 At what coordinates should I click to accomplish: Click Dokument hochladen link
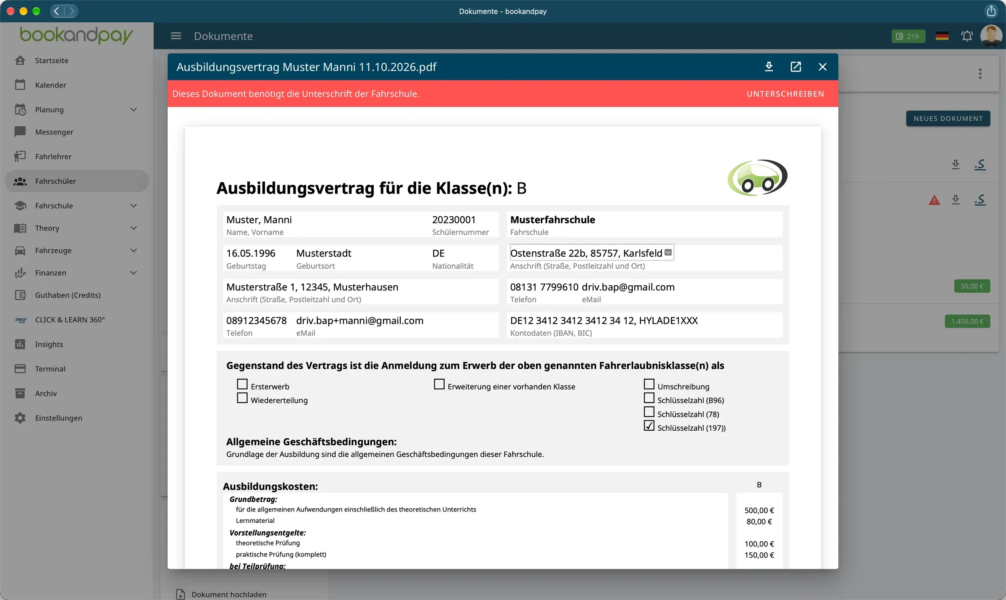(x=229, y=594)
